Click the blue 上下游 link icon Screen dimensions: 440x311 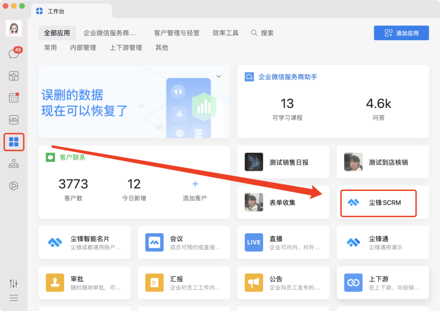click(x=353, y=283)
